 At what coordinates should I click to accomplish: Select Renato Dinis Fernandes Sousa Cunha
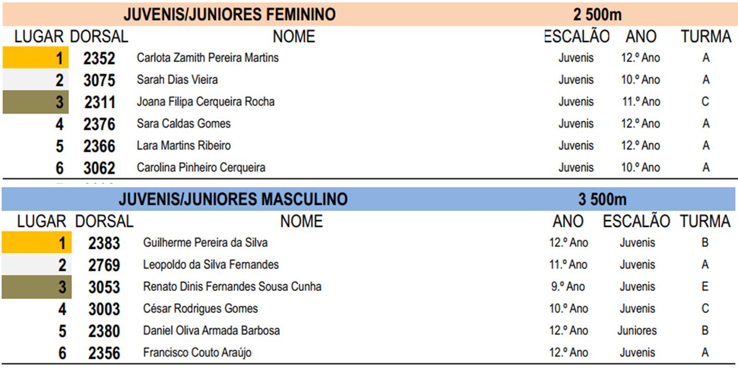[x=232, y=287]
